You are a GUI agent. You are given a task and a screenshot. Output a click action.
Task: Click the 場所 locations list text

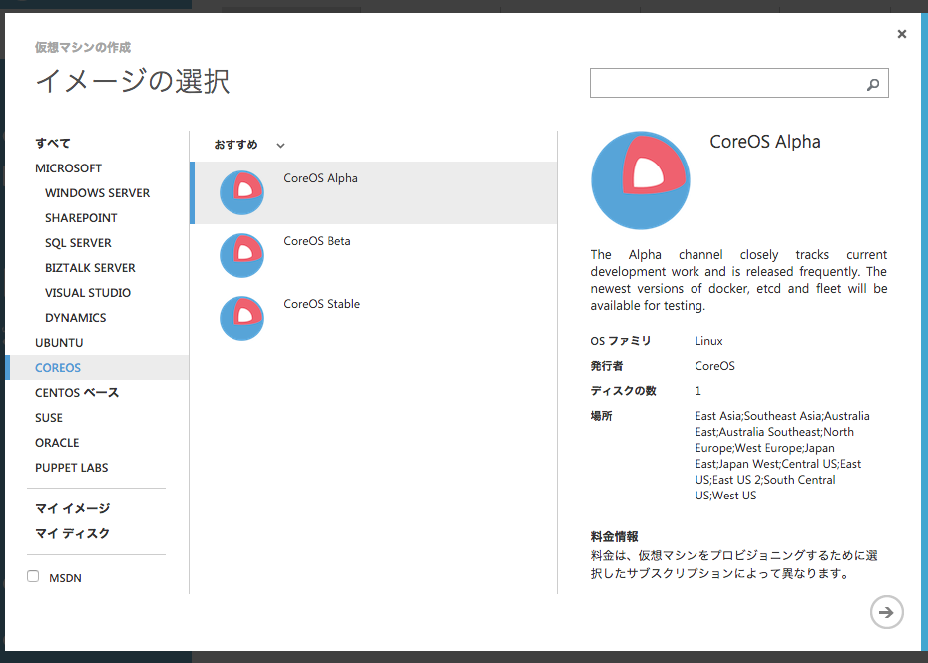(x=782, y=456)
